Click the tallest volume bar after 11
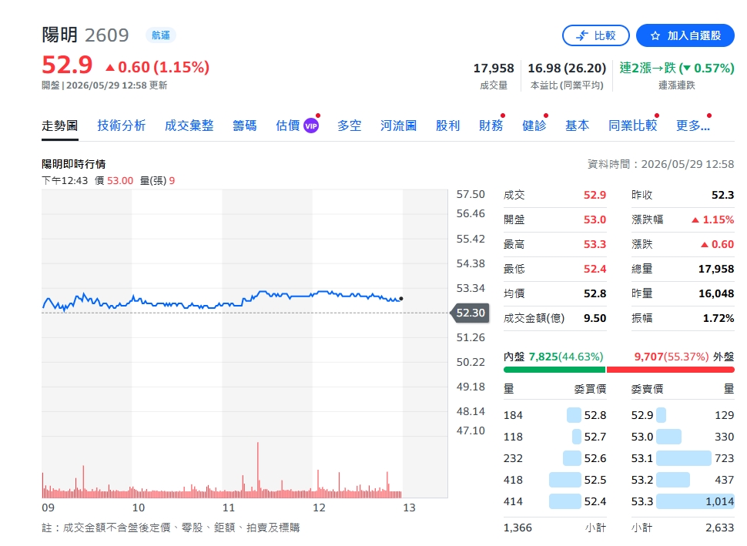 (258, 470)
